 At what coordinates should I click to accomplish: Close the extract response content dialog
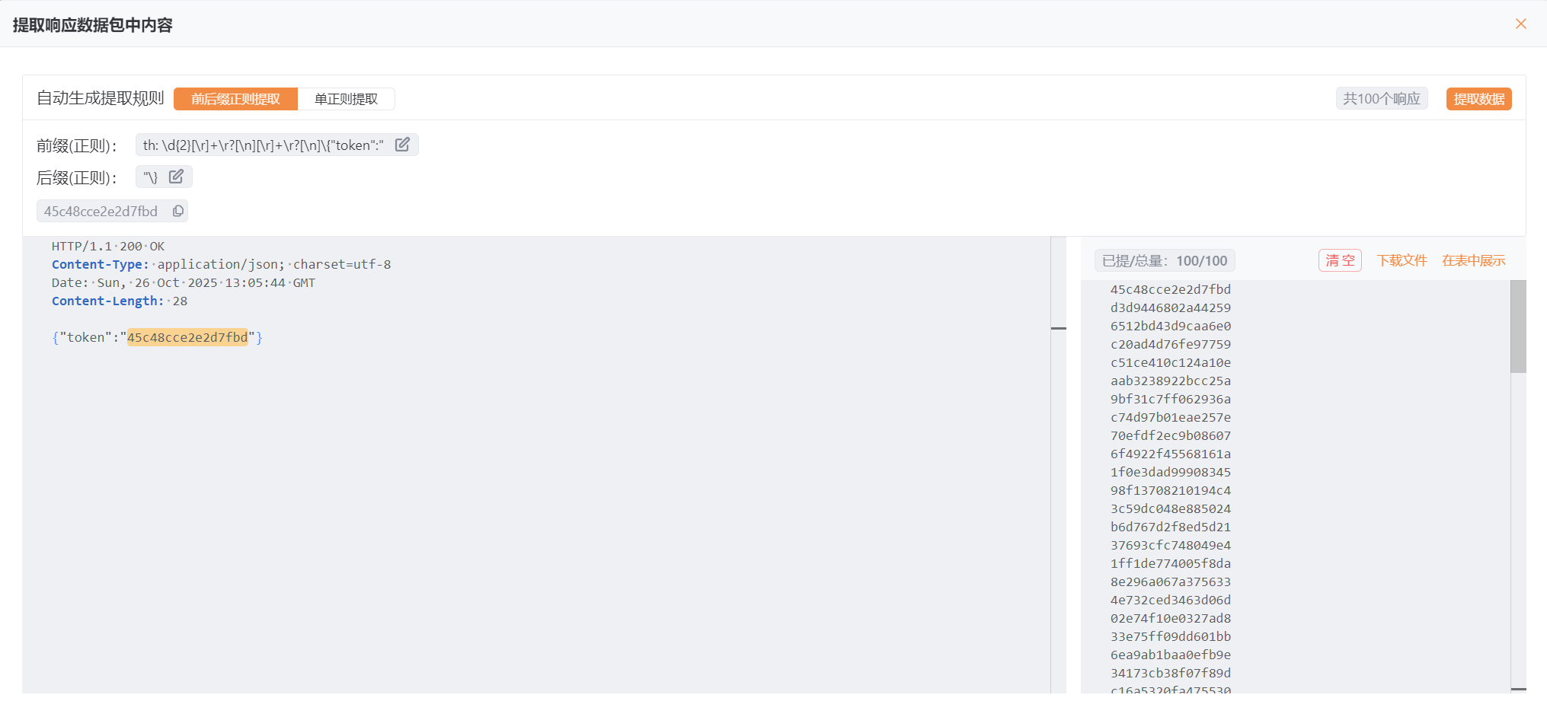[x=1520, y=24]
